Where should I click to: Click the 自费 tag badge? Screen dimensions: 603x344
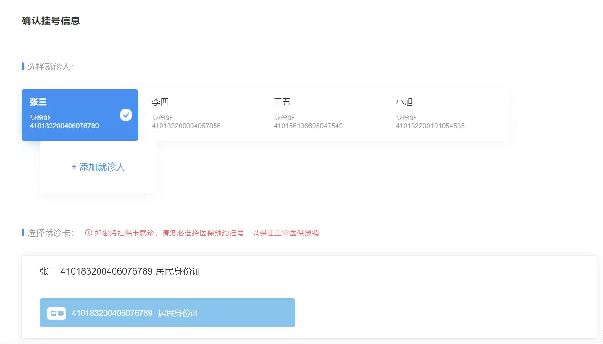pos(57,314)
